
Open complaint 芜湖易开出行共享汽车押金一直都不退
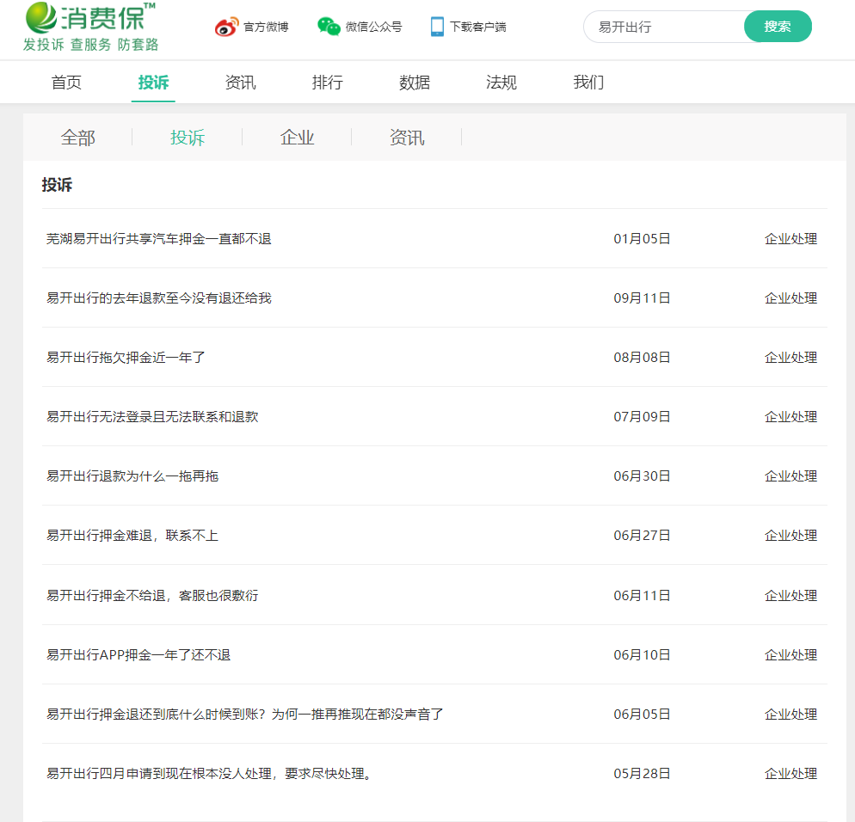point(158,239)
